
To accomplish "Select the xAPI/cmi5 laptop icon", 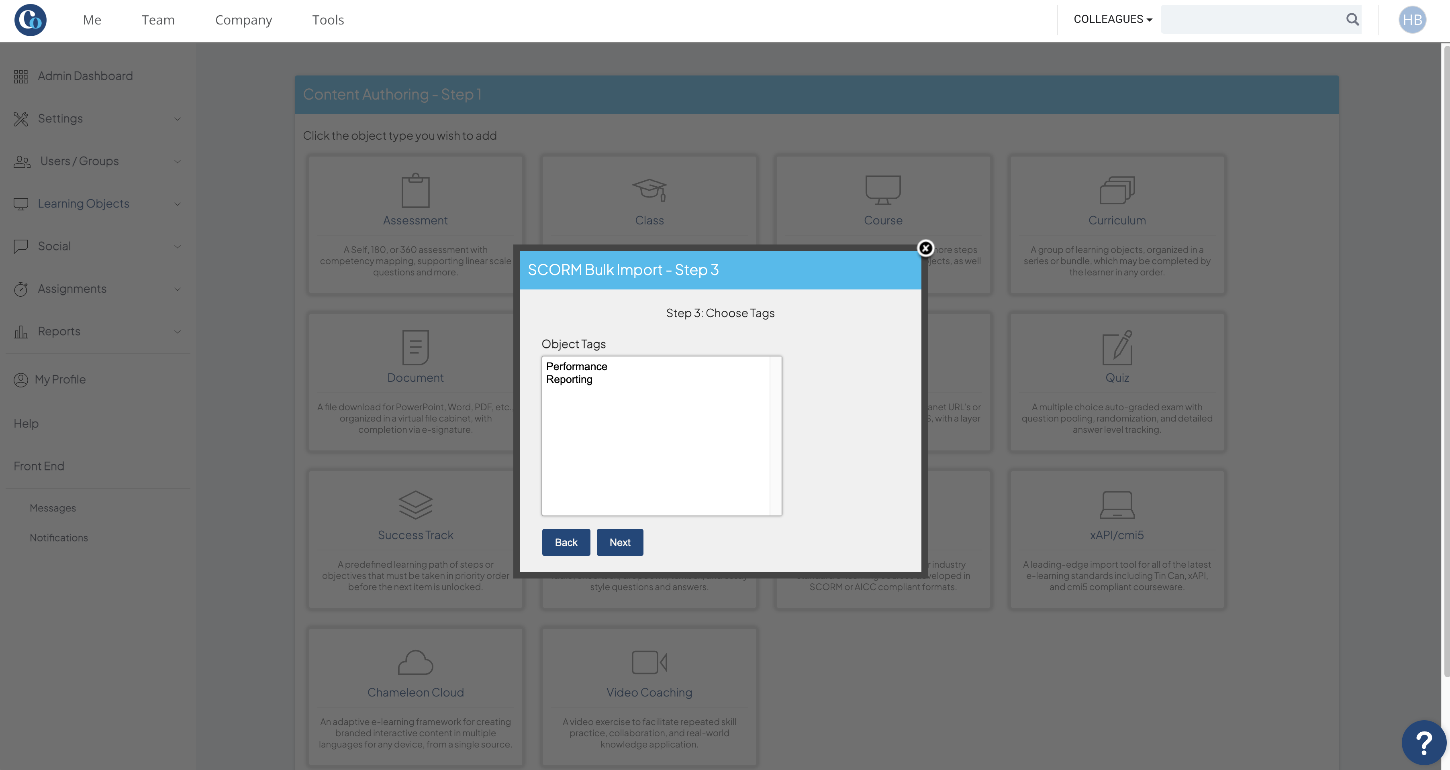I will coord(1117,505).
